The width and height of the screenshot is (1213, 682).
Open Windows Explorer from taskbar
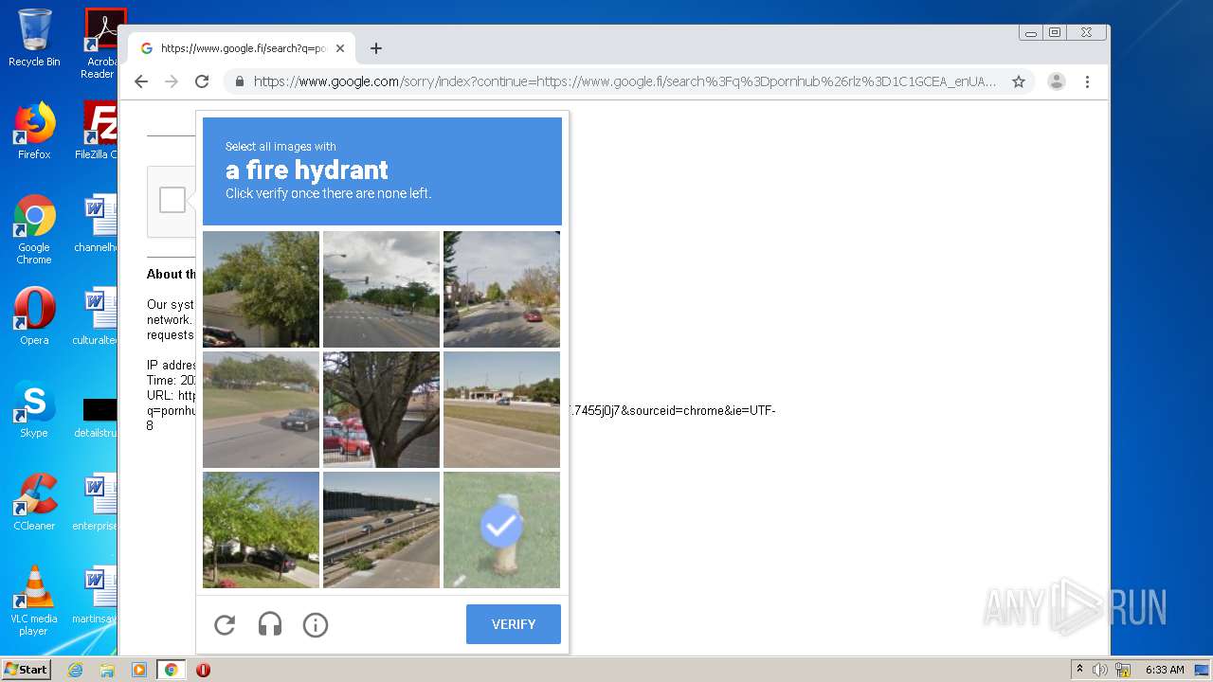pos(107,670)
